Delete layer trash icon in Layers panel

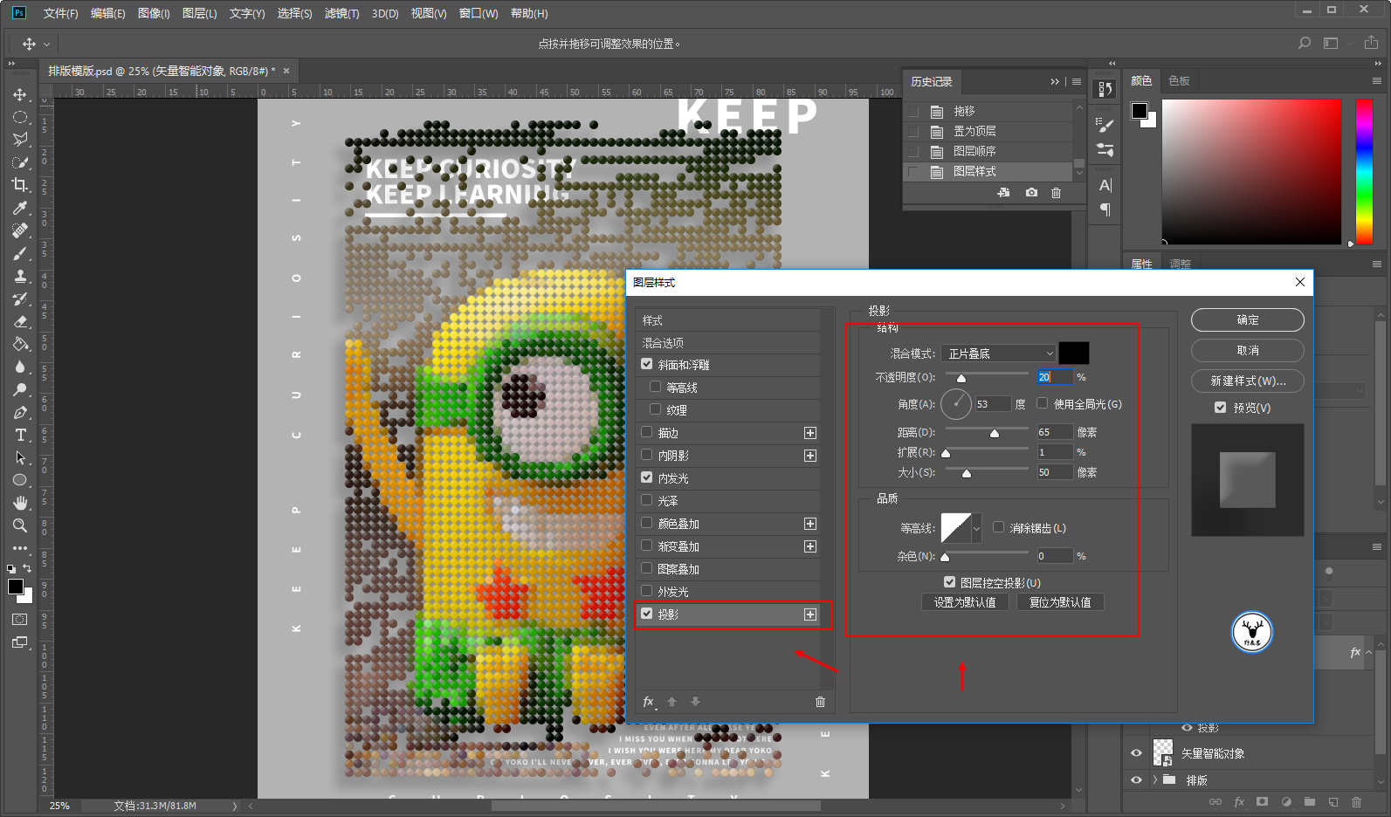coord(1356,801)
